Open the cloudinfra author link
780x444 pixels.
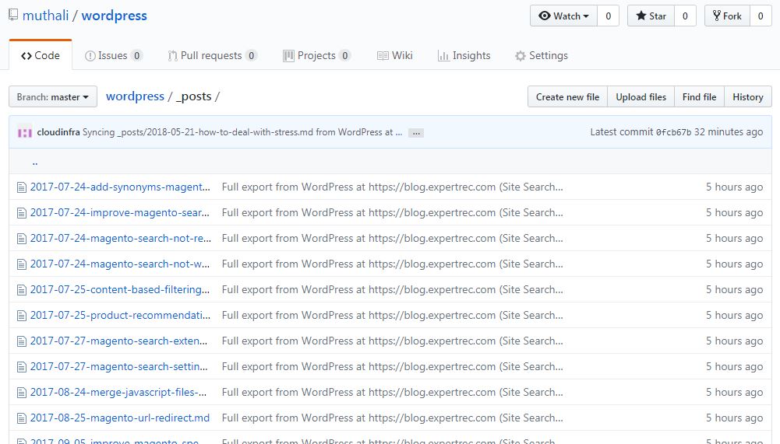coord(58,132)
